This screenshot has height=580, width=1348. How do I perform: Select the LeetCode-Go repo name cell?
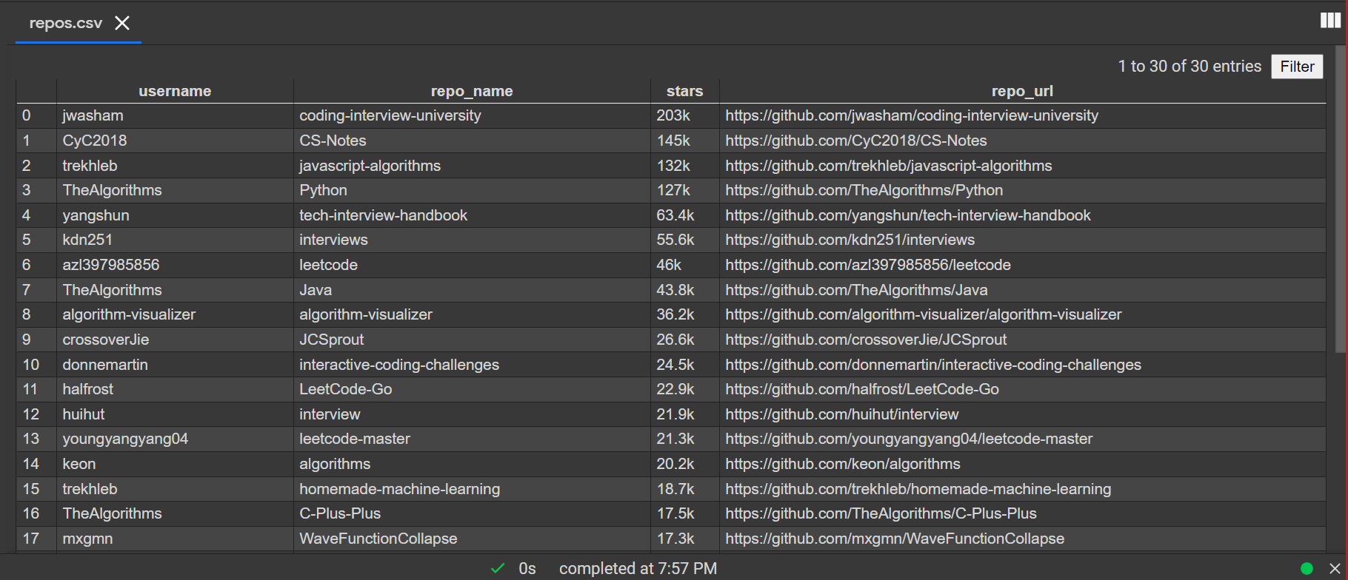[472, 389]
